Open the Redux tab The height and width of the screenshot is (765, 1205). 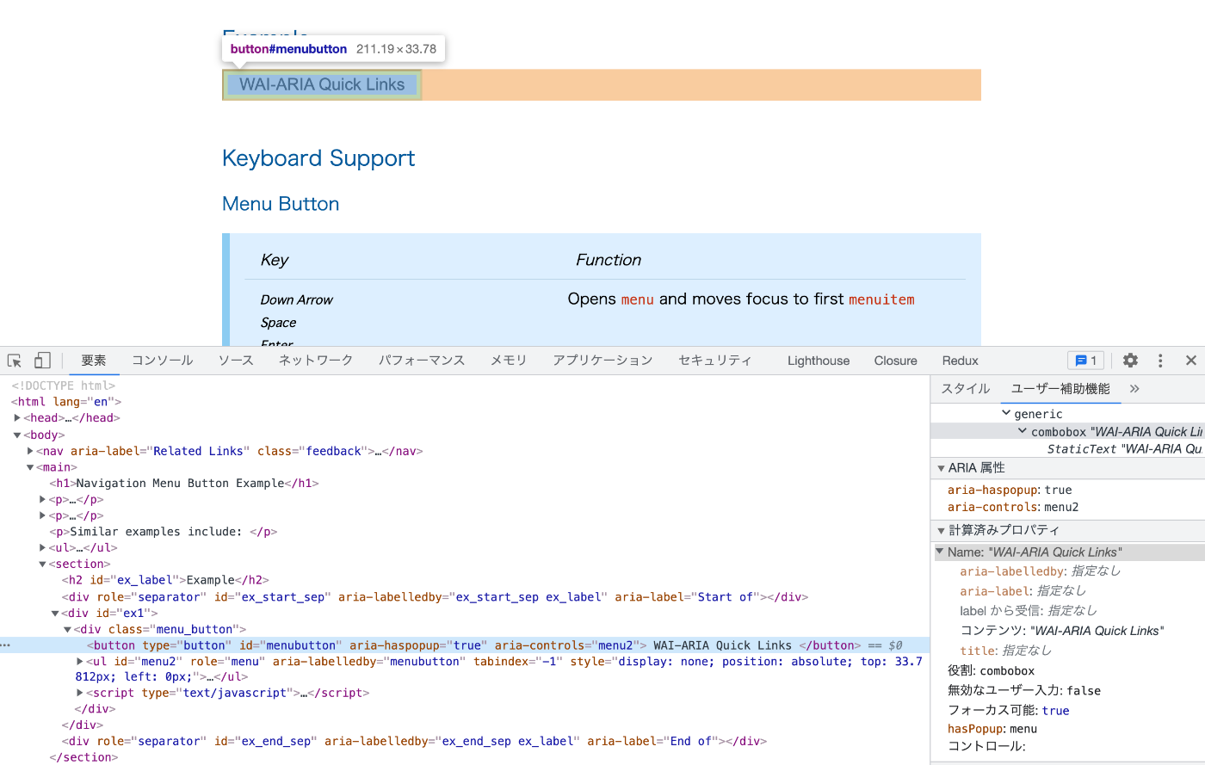pyautogui.click(x=961, y=361)
